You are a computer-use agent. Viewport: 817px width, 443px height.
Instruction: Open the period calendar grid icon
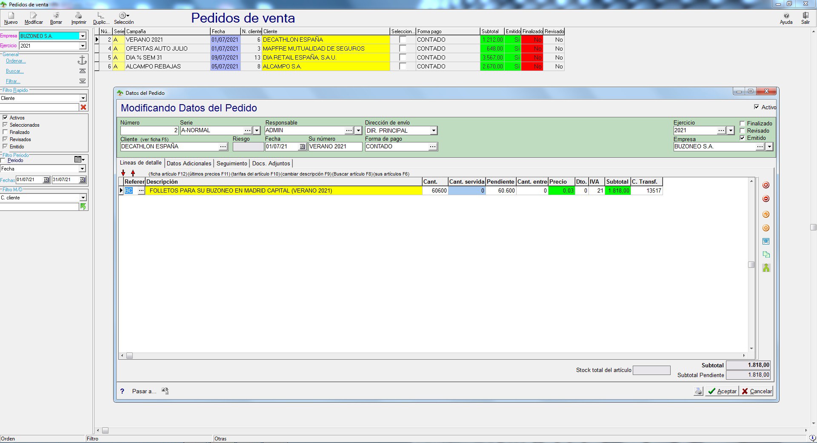(x=79, y=159)
